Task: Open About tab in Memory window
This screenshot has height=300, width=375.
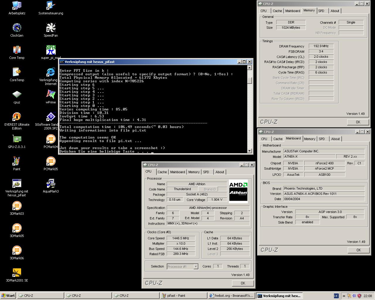Action: tap(335, 11)
